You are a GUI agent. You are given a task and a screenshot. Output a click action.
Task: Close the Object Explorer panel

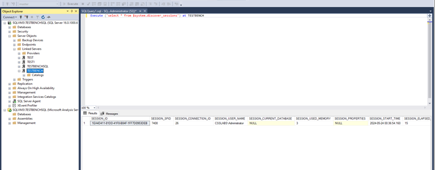tap(76, 11)
